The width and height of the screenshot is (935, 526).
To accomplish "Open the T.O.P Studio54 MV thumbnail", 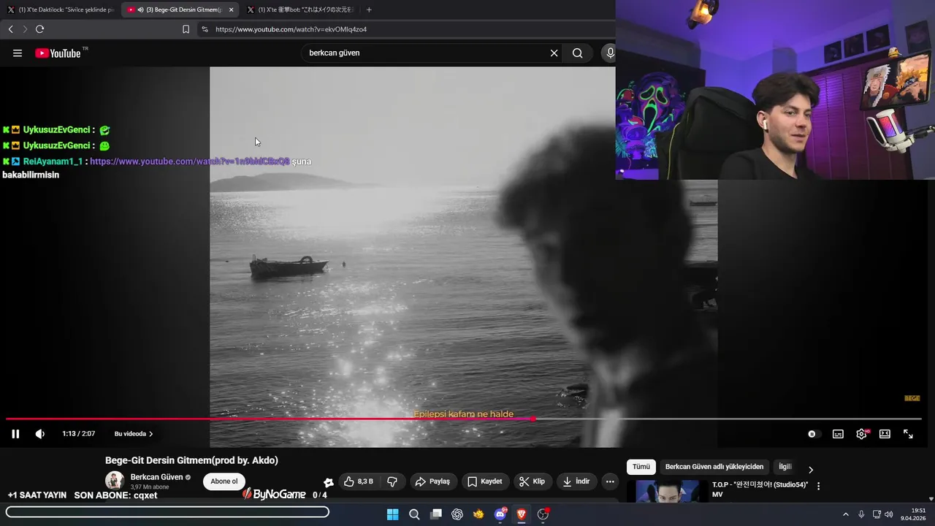I will pos(668,491).
